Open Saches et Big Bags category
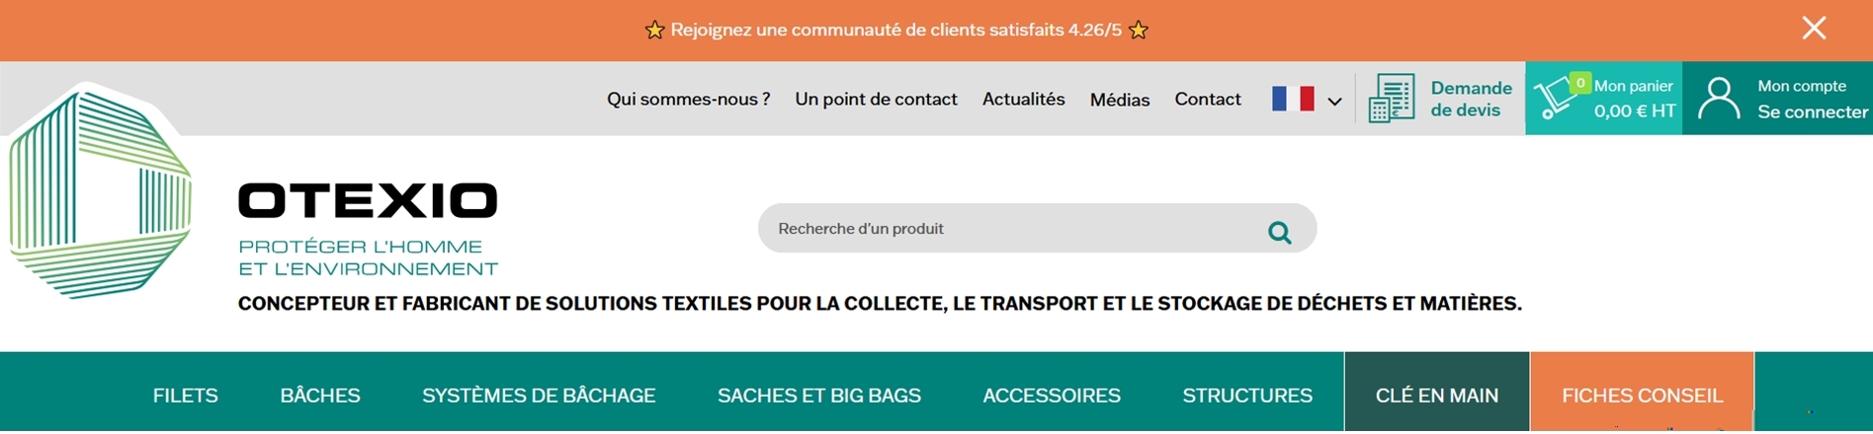The image size is (1873, 434). pyautogui.click(x=819, y=396)
